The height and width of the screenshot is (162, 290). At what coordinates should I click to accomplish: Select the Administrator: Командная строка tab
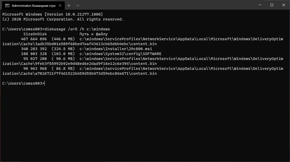33,5
